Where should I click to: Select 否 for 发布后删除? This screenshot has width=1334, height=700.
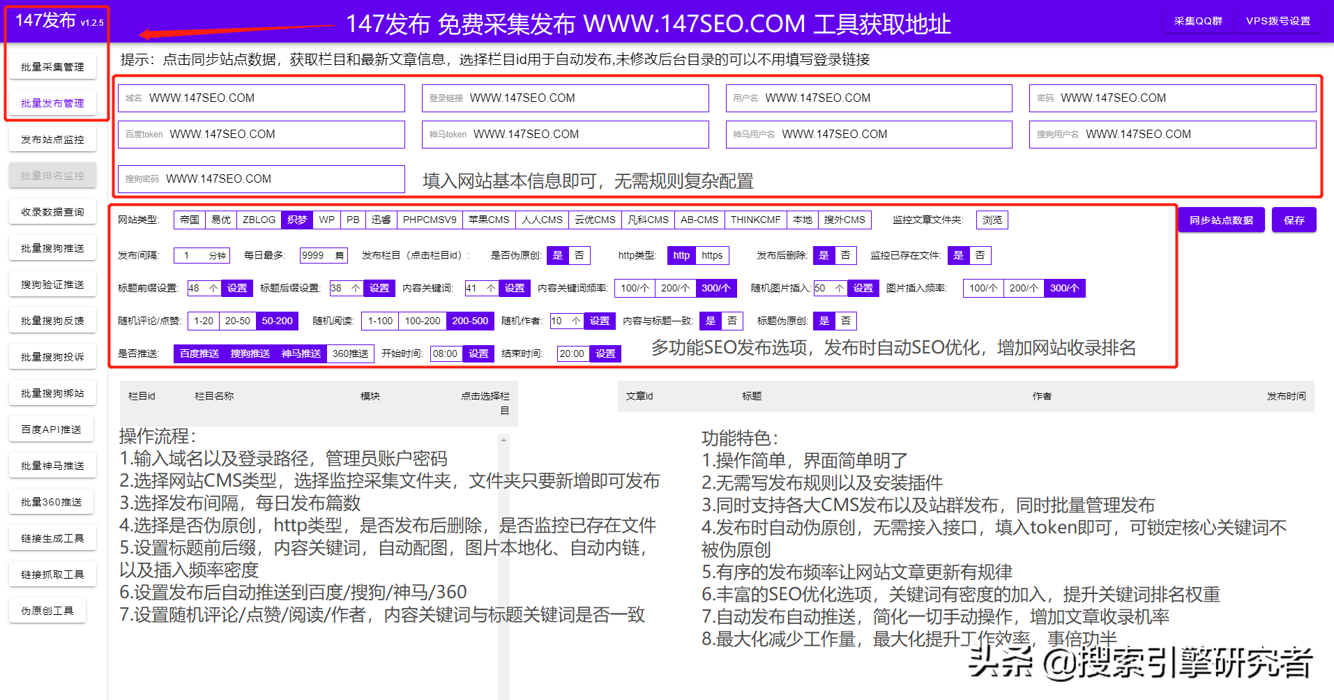[x=845, y=255]
